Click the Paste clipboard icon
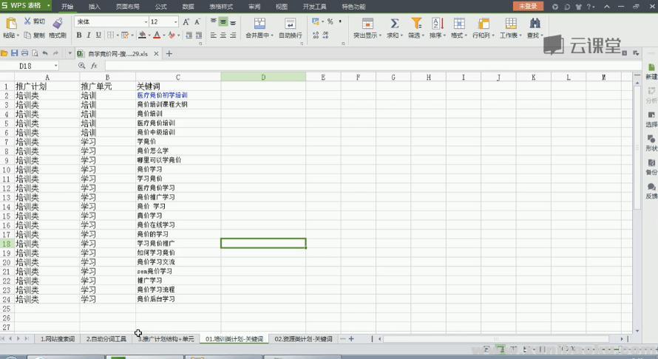Screen dimensions: 658x359 point(10,24)
